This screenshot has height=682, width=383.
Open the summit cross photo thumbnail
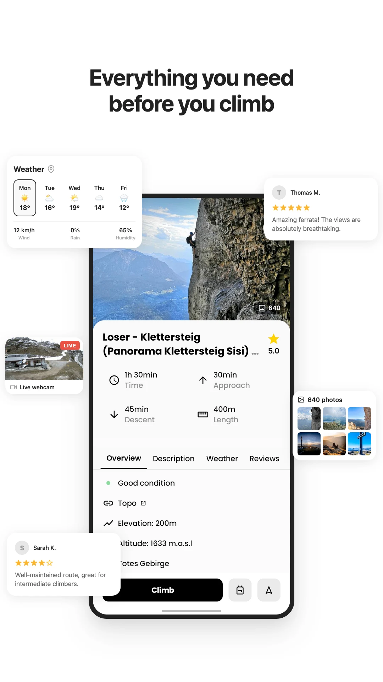(359, 444)
